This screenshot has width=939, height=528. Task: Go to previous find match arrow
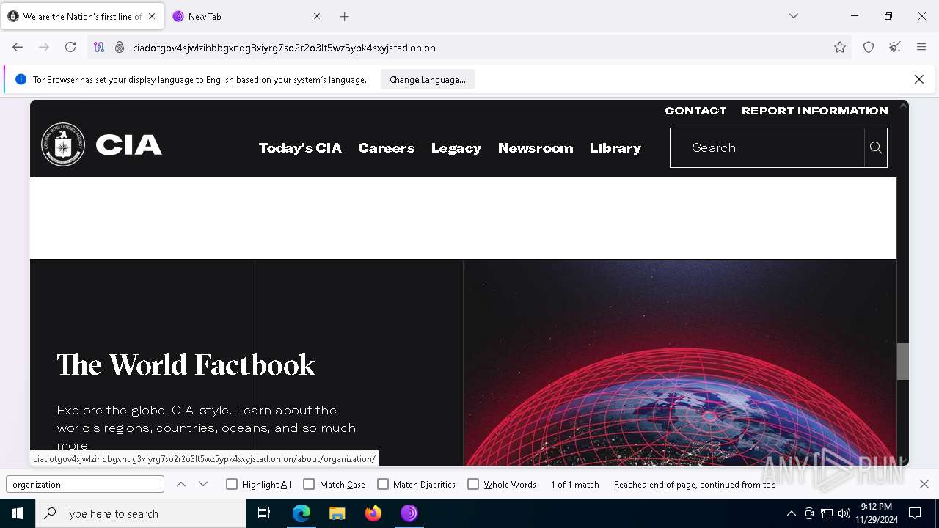coord(181,484)
